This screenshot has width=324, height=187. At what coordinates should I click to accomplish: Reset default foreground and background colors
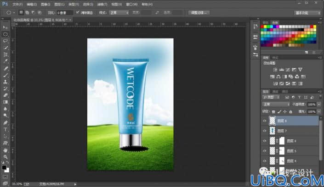click(x=3, y=162)
